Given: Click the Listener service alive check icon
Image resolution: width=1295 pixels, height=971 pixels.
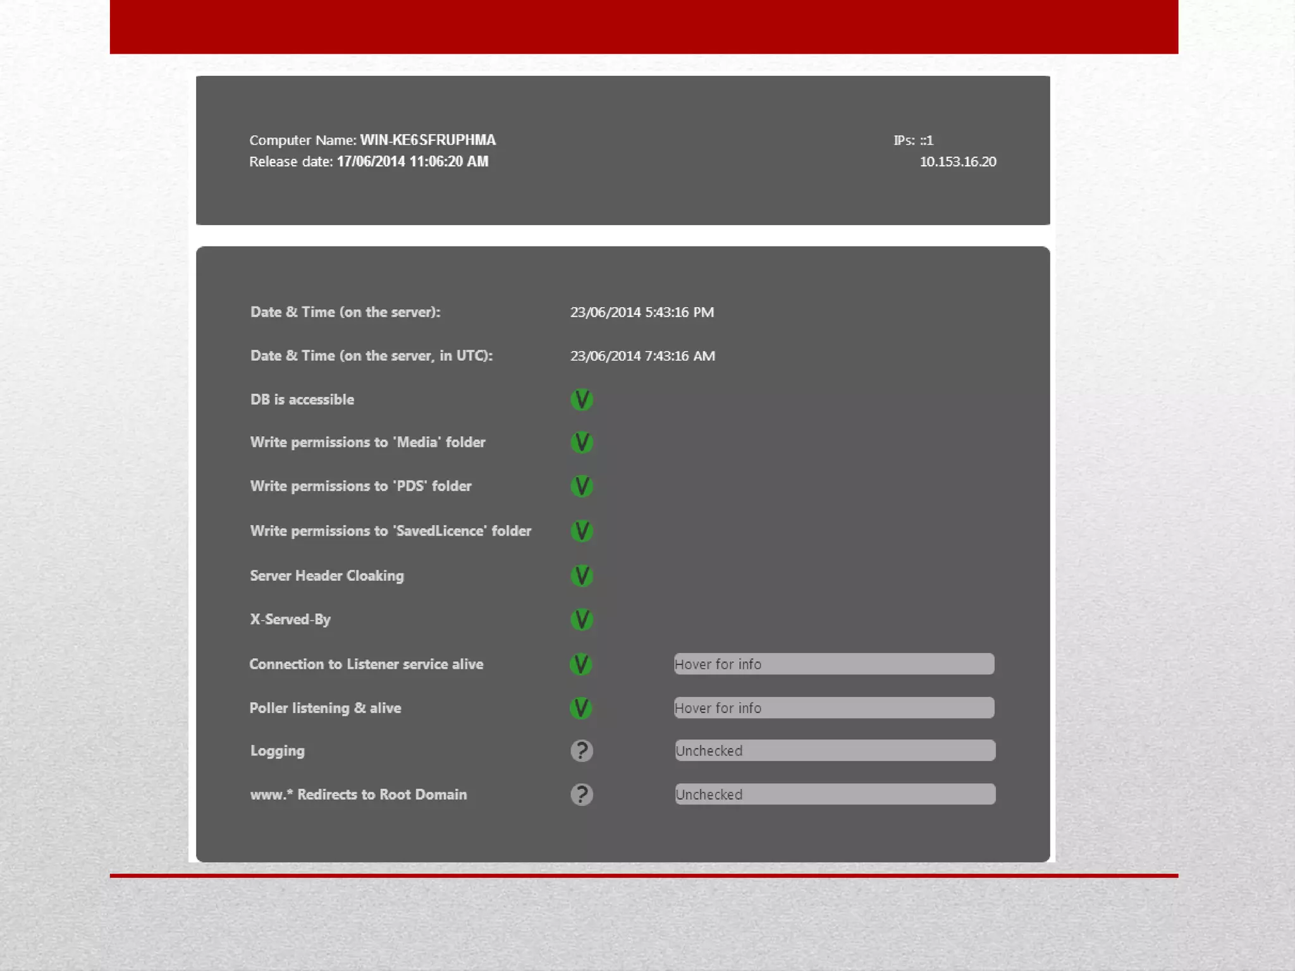Looking at the screenshot, I should click(x=580, y=664).
